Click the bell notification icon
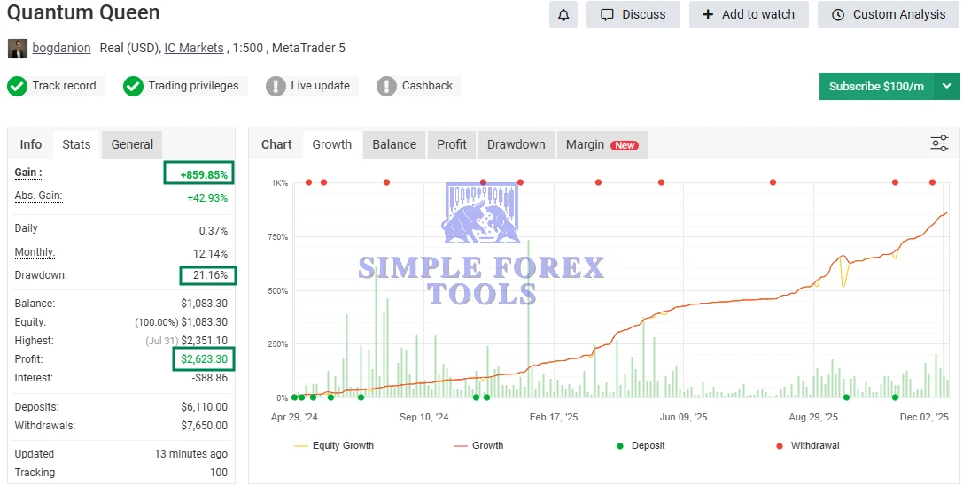The image size is (963, 493). (563, 14)
